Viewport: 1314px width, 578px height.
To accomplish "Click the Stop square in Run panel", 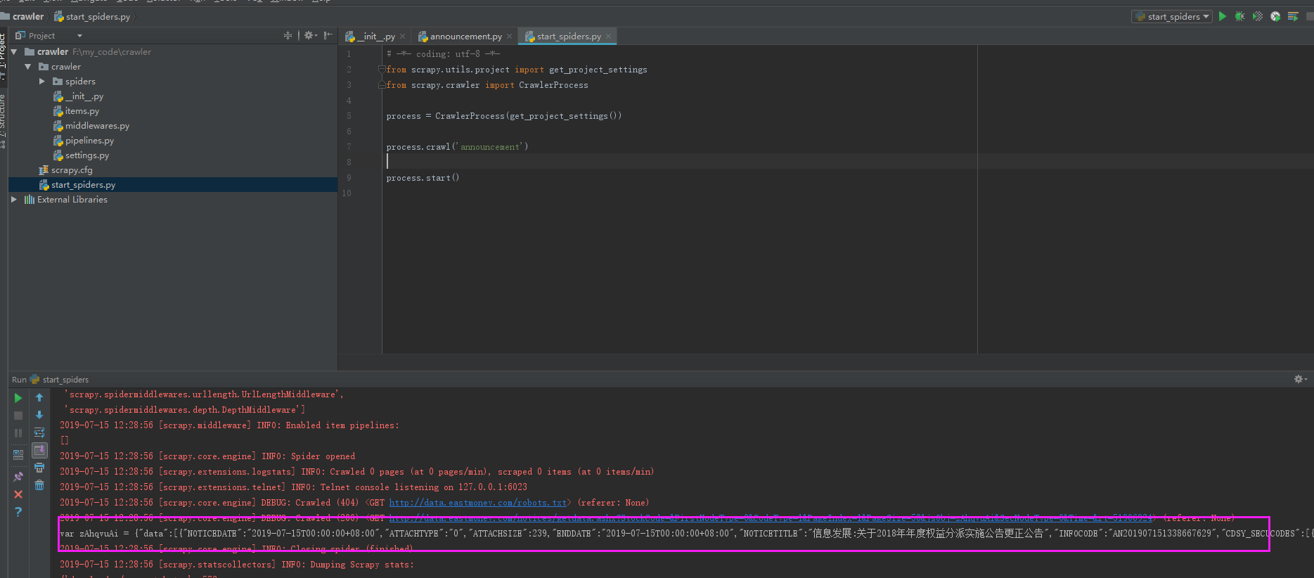I will click(x=18, y=416).
